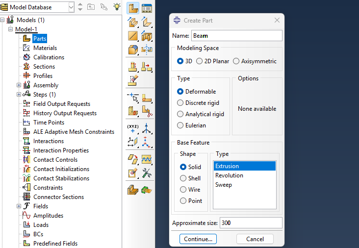Click the wrench and screwdriver repair tool icon
Image resolution: width=359 pixels, height=248 pixels.
147,173
